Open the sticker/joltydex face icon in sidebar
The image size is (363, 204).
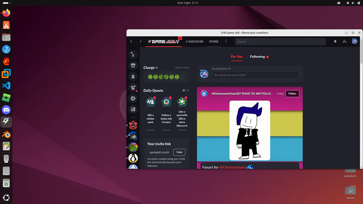point(133,98)
